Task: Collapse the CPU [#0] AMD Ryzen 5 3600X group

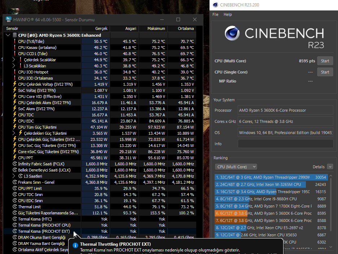Action: tap(8, 35)
